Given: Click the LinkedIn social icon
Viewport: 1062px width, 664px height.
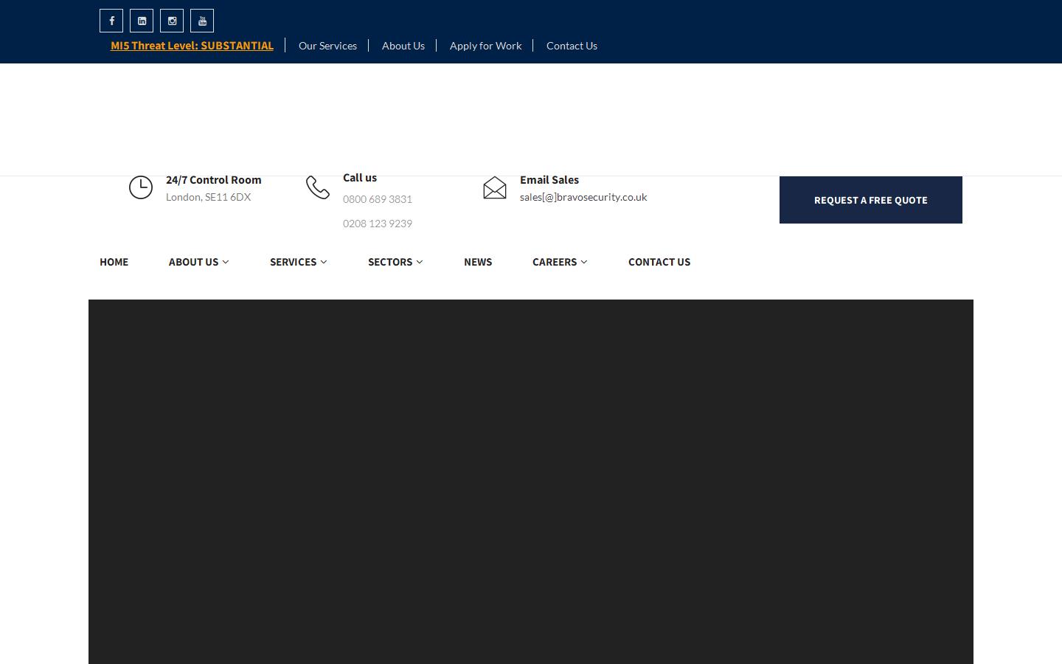Looking at the screenshot, I should (141, 20).
